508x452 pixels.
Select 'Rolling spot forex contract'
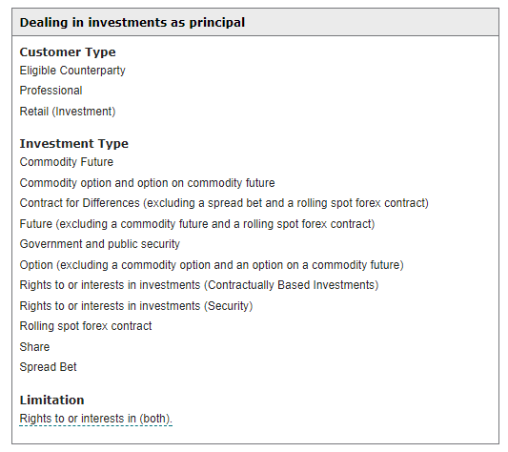(86, 326)
